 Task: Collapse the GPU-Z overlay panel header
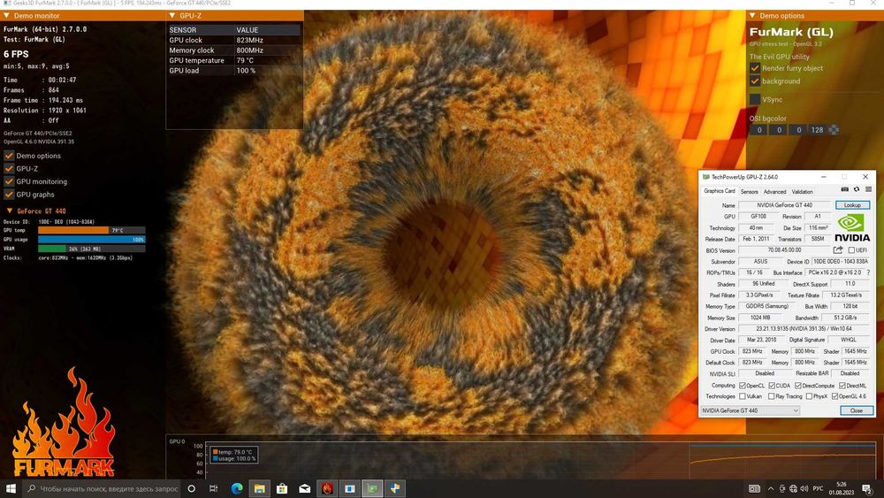tap(172, 16)
